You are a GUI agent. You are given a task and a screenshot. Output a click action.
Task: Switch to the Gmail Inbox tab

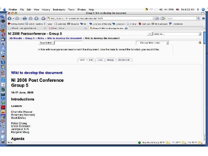tap(68, 28)
